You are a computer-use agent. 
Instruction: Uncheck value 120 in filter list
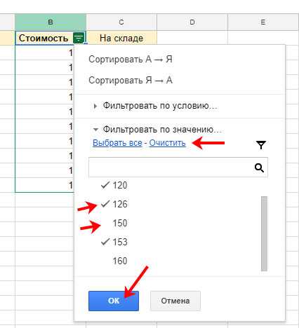[x=114, y=185]
